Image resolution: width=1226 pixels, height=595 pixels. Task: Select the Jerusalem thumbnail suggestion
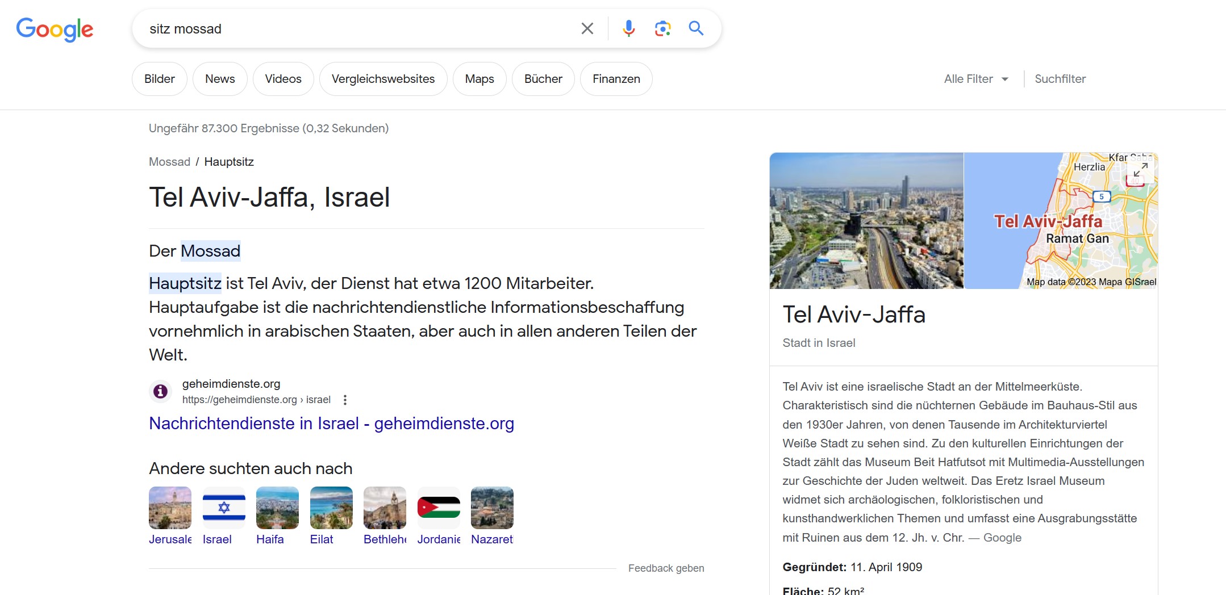point(170,516)
